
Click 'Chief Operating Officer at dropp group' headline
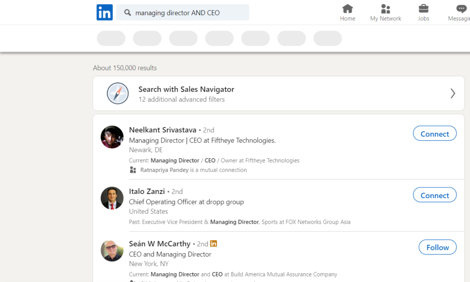click(x=186, y=202)
